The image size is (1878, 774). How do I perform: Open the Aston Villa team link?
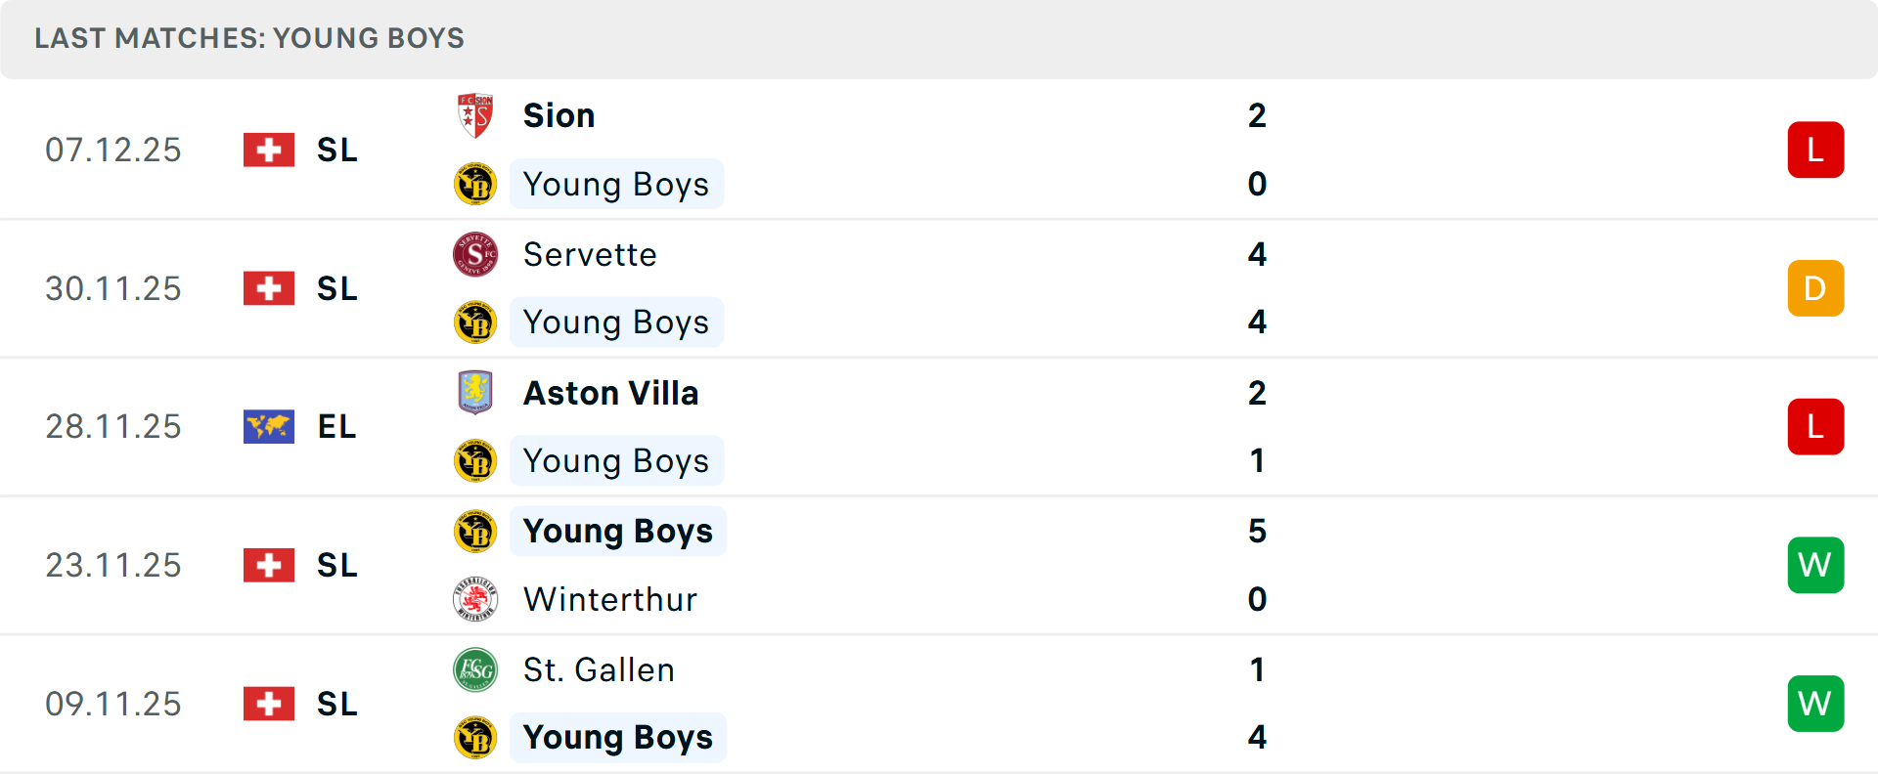click(x=610, y=393)
